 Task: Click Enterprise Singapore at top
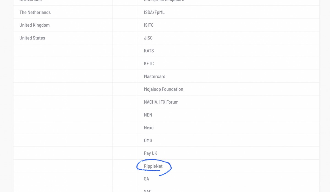click(x=164, y=1)
